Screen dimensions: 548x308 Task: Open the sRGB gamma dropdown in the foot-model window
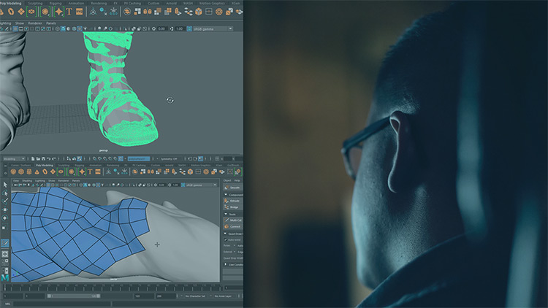tap(213, 28)
